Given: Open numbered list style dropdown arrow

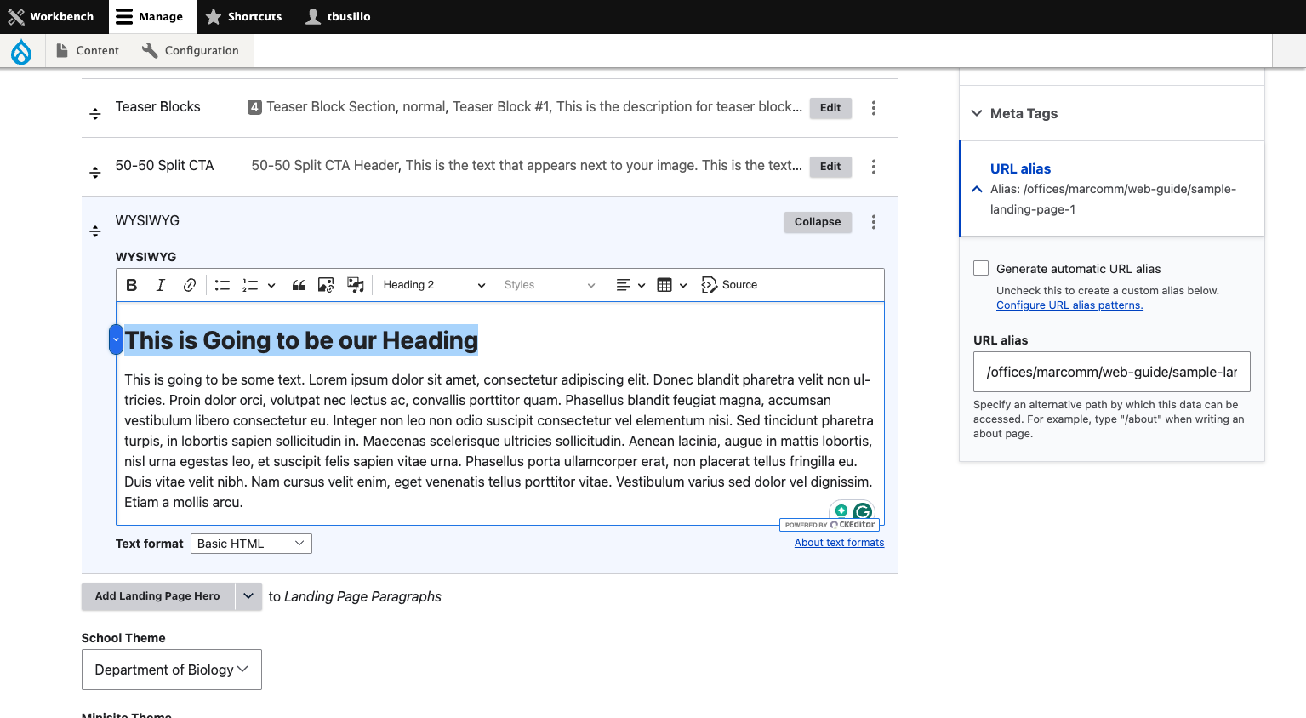Looking at the screenshot, I should click(271, 285).
